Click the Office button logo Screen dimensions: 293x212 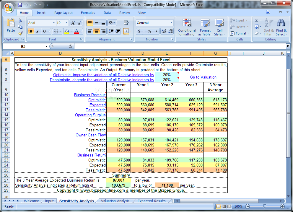pos(8,8)
